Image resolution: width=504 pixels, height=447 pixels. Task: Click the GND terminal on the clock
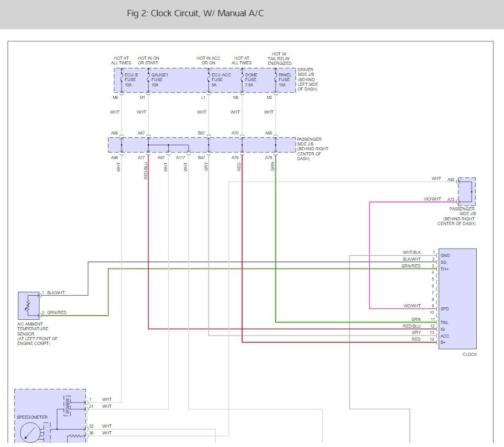[445, 255]
